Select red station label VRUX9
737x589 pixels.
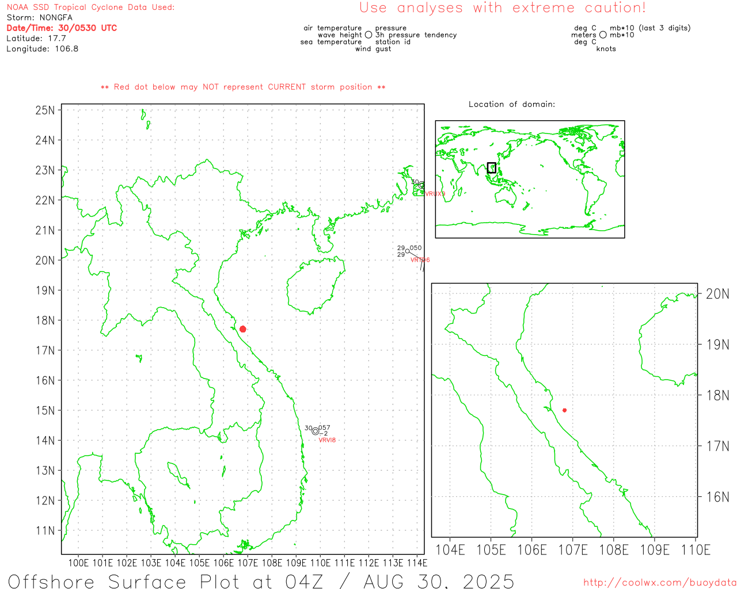coord(435,194)
